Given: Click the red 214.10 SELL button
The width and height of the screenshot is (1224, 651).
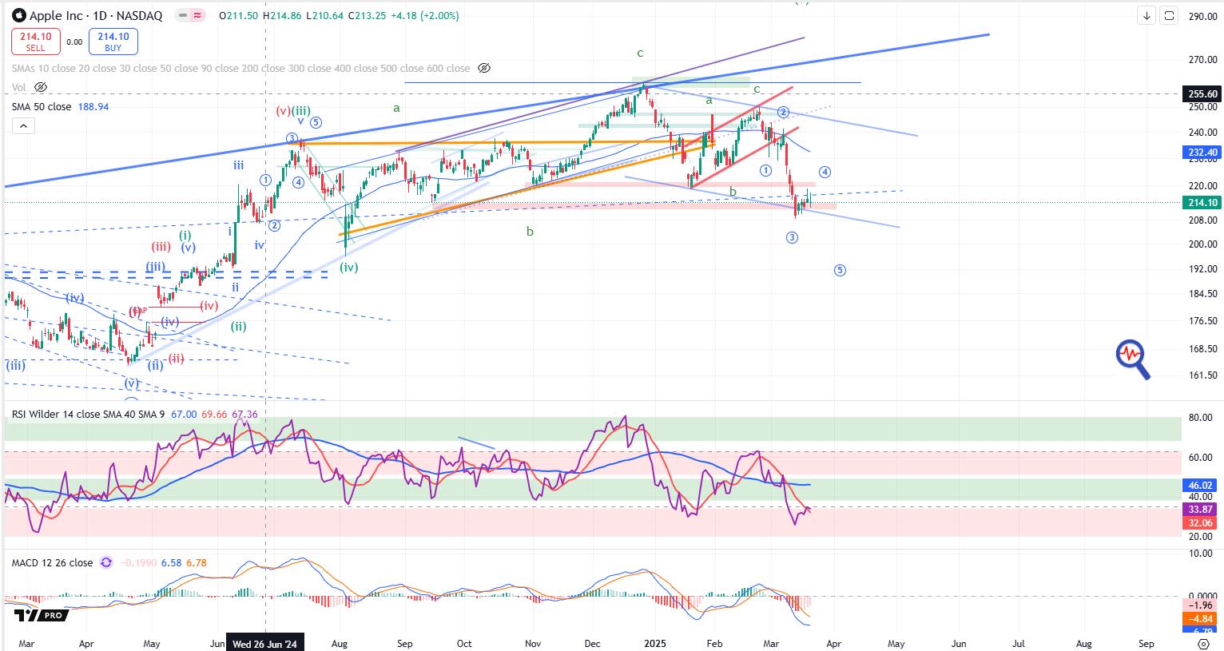Looking at the screenshot, I should (x=35, y=42).
